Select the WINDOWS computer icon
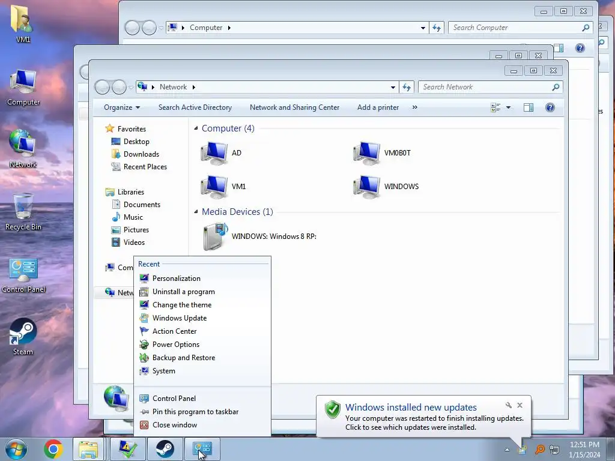615x461 pixels. (366, 187)
